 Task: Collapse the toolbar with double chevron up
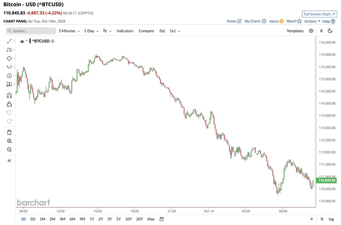click(321, 31)
